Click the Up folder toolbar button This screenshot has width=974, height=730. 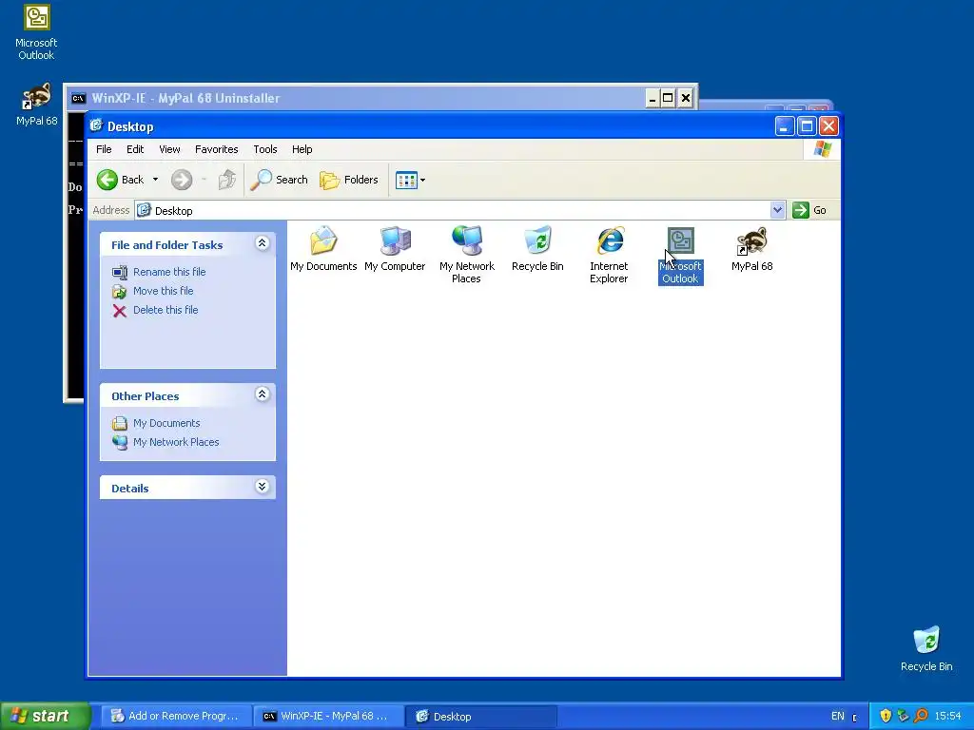[x=226, y=180]
